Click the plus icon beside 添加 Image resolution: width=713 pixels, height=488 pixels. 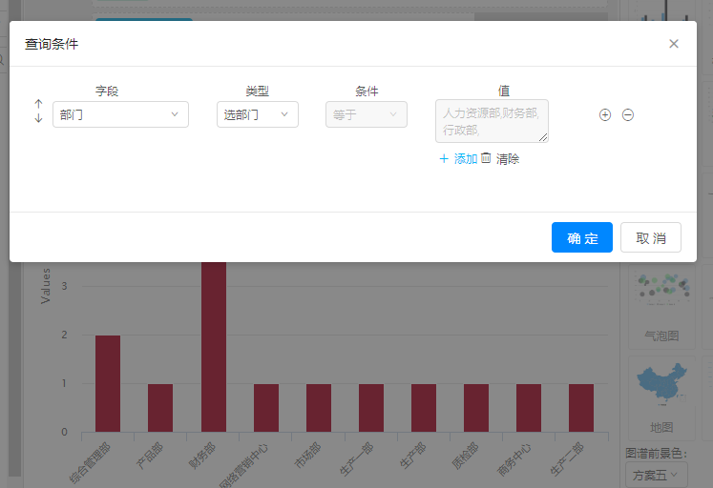444,159
